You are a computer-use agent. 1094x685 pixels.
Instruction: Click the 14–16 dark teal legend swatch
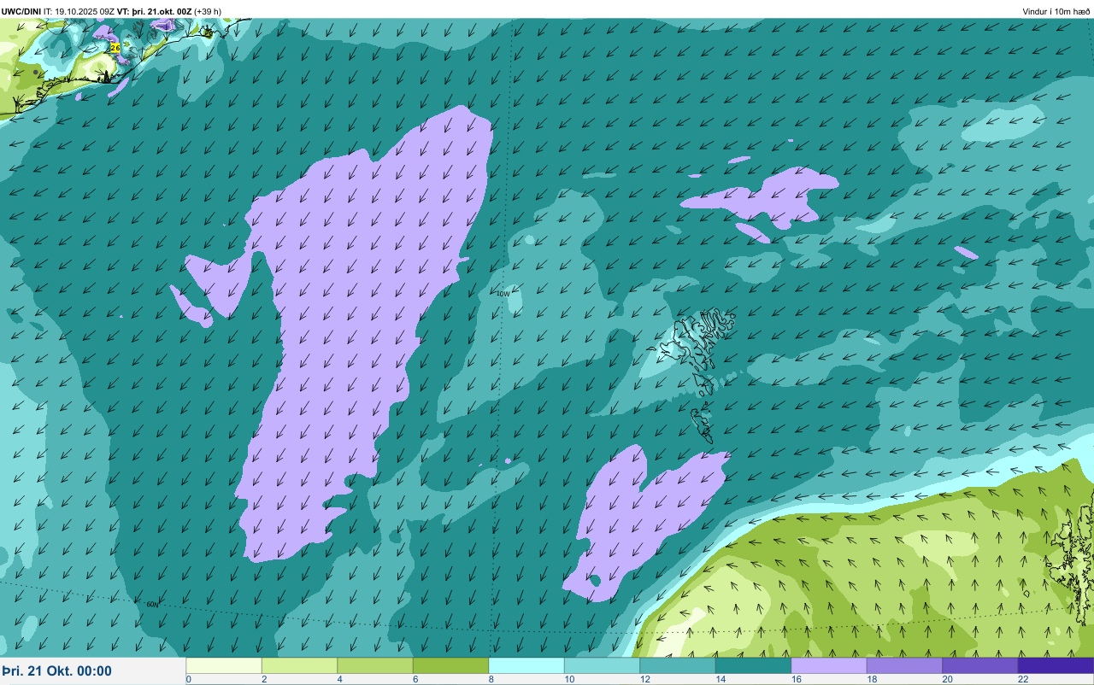[x=753, y=665]
